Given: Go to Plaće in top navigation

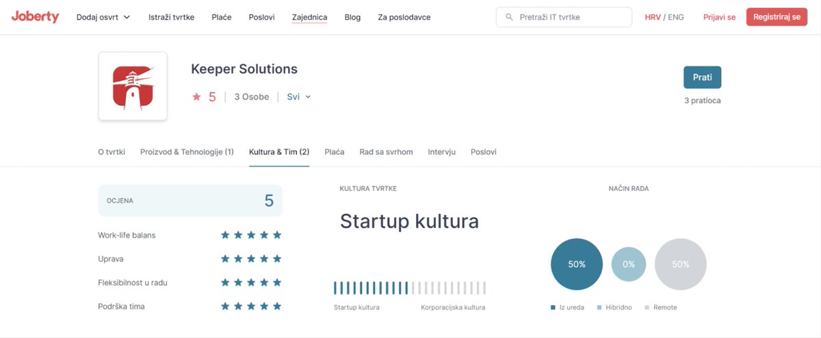Looking at the screenshot, I should click(x=222, y=17).
